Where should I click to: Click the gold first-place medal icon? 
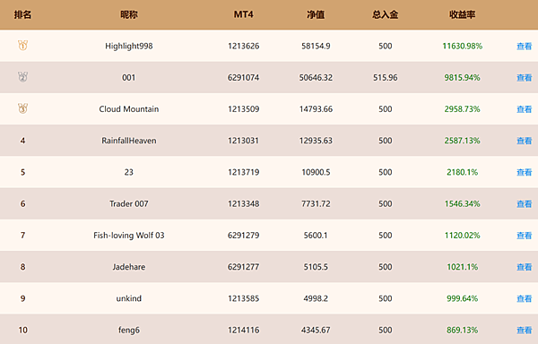22,45
